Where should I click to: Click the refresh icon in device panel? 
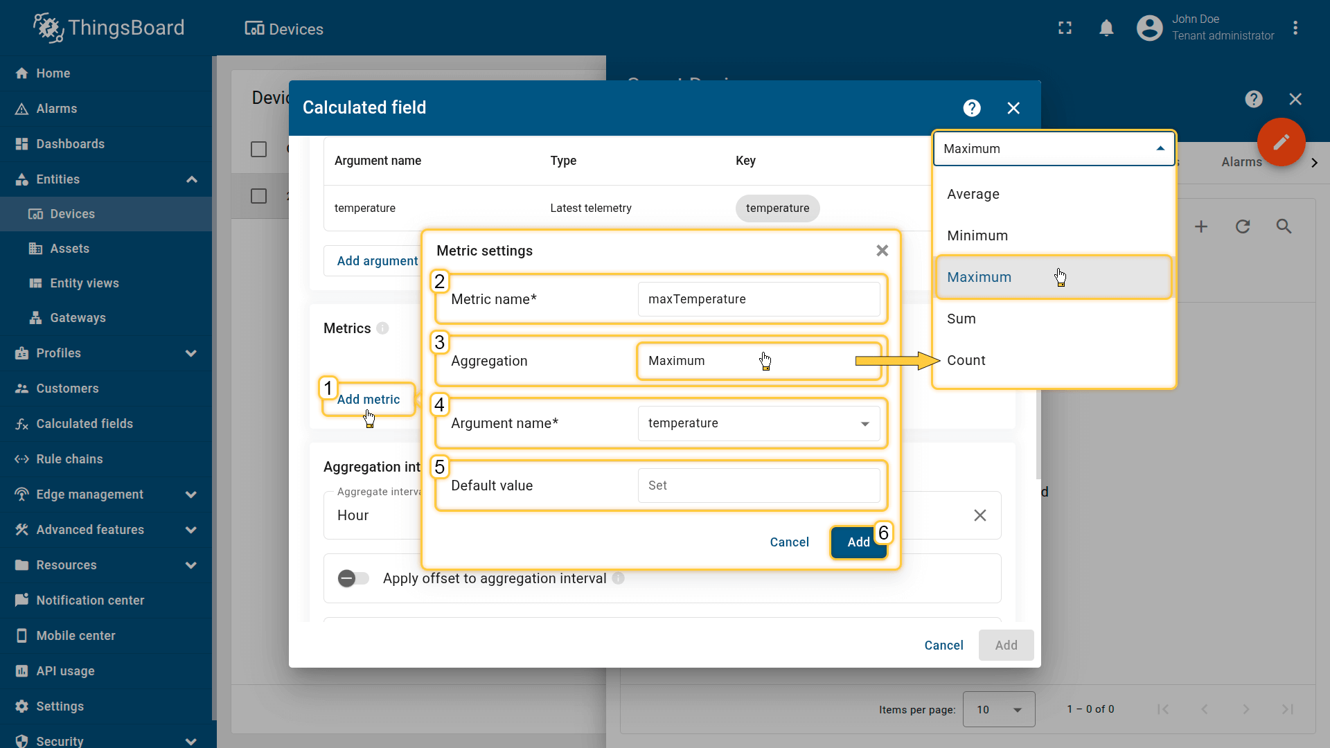click(x=1243, y=226)
